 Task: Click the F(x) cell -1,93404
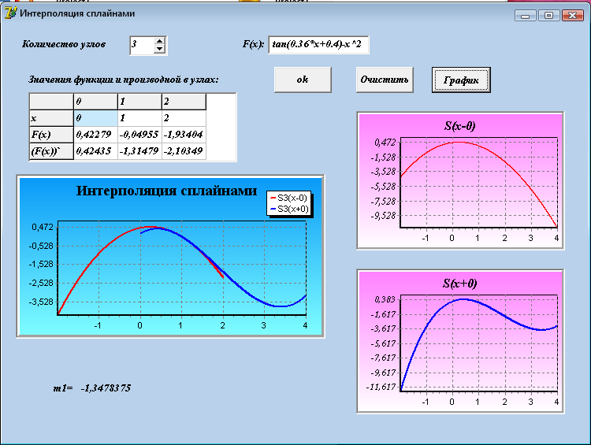184,135
